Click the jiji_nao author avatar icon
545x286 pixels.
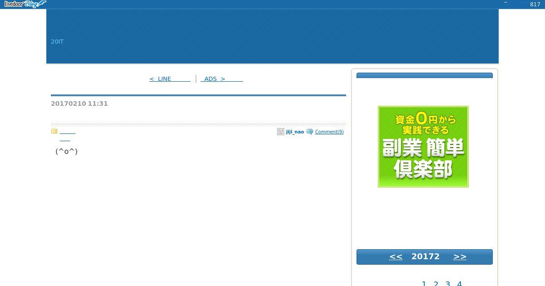click(x=280, y=132)
